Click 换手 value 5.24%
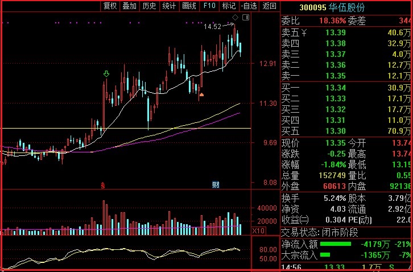Screen dimensions: 413x272 [x=335, y=198]
